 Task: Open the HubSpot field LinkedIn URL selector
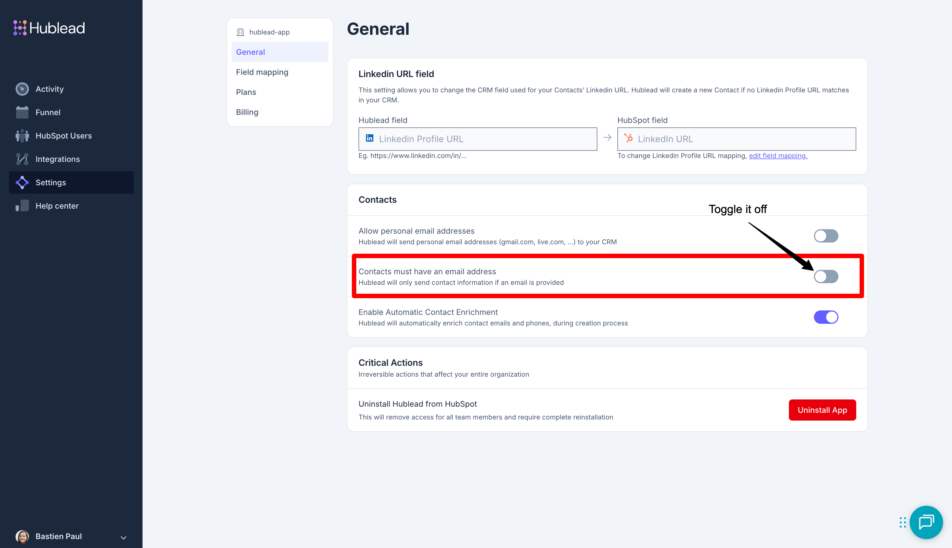(736, 139)
